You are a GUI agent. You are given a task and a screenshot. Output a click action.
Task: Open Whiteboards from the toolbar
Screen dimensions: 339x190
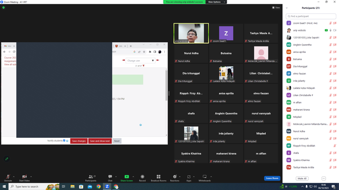[x=204, y=178]
